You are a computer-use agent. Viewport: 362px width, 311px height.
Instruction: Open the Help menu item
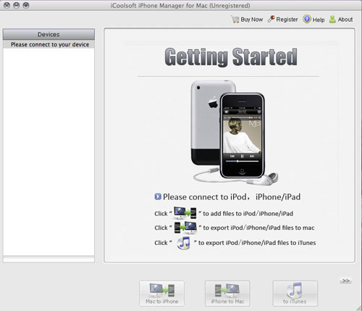point(319,20)
